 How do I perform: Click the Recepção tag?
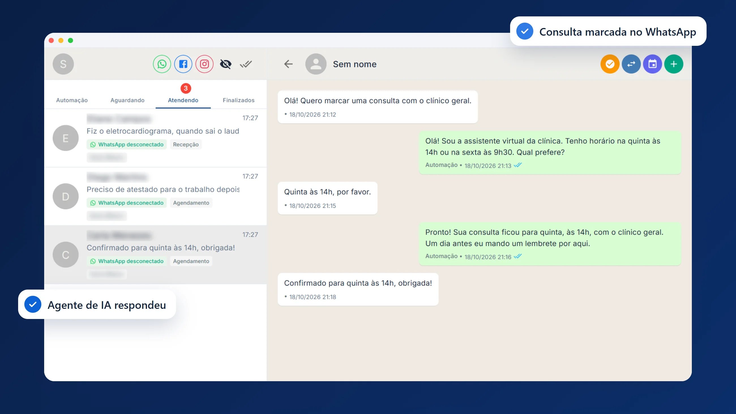click(186, 145)
